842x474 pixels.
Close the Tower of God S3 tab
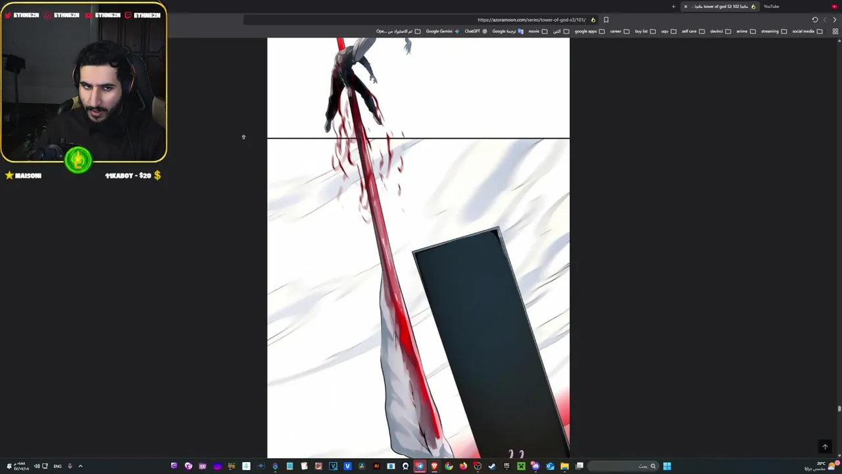[685, 7]
